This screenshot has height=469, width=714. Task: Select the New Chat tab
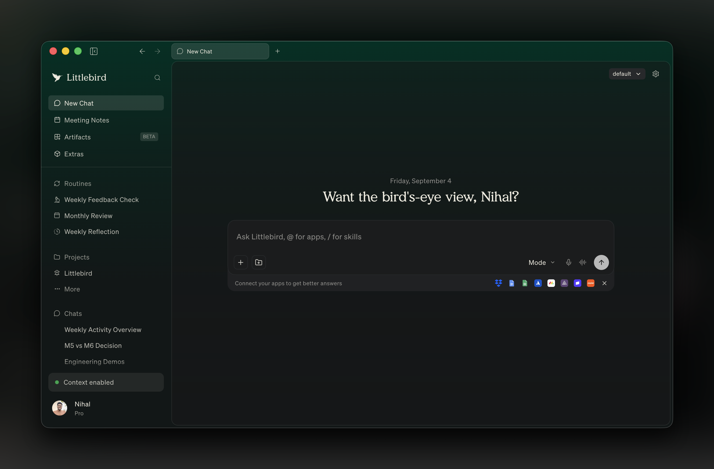tap(220, 51)
